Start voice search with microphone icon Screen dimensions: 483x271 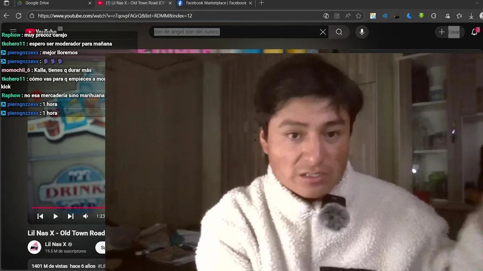click(x=362, y=32)
